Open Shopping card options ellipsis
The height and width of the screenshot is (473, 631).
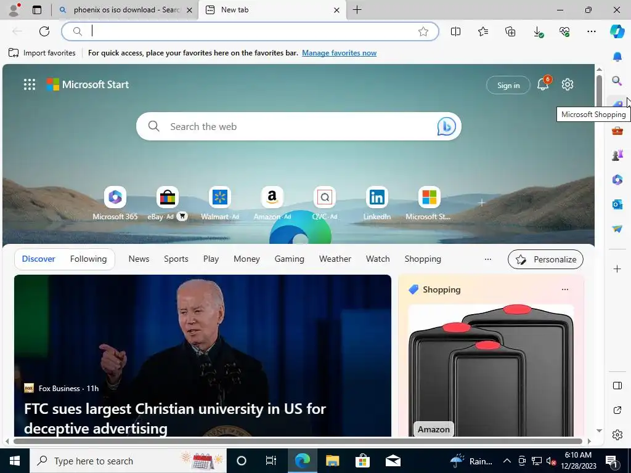coord(565,289)
